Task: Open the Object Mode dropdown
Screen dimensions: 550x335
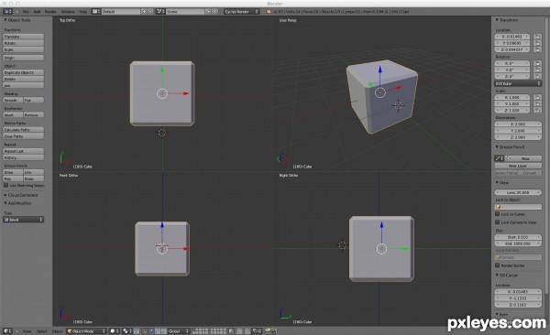Action: (x=87, y=331)
